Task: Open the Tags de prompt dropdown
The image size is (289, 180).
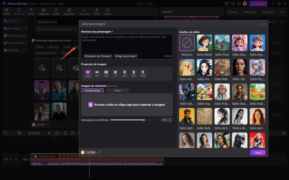Action: (x=126, y=56)
